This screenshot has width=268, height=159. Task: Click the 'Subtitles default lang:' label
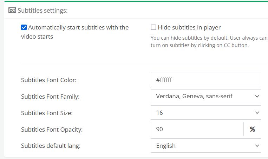pyautogui.click(x=51, y=146)
